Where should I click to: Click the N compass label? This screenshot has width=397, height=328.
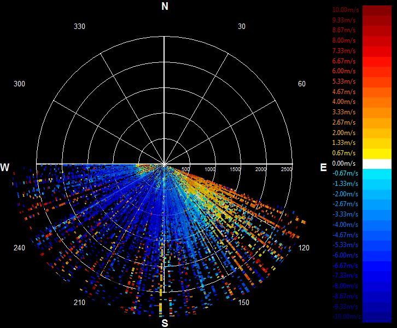165,7
